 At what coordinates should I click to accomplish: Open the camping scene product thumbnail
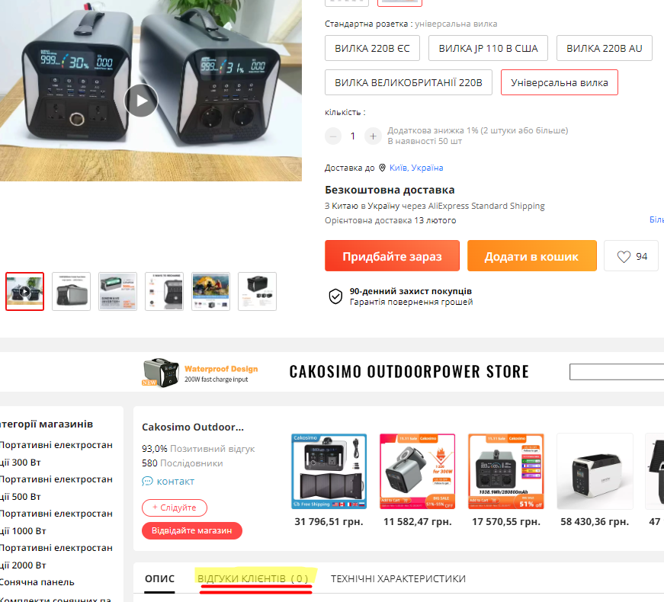point(210,291)
